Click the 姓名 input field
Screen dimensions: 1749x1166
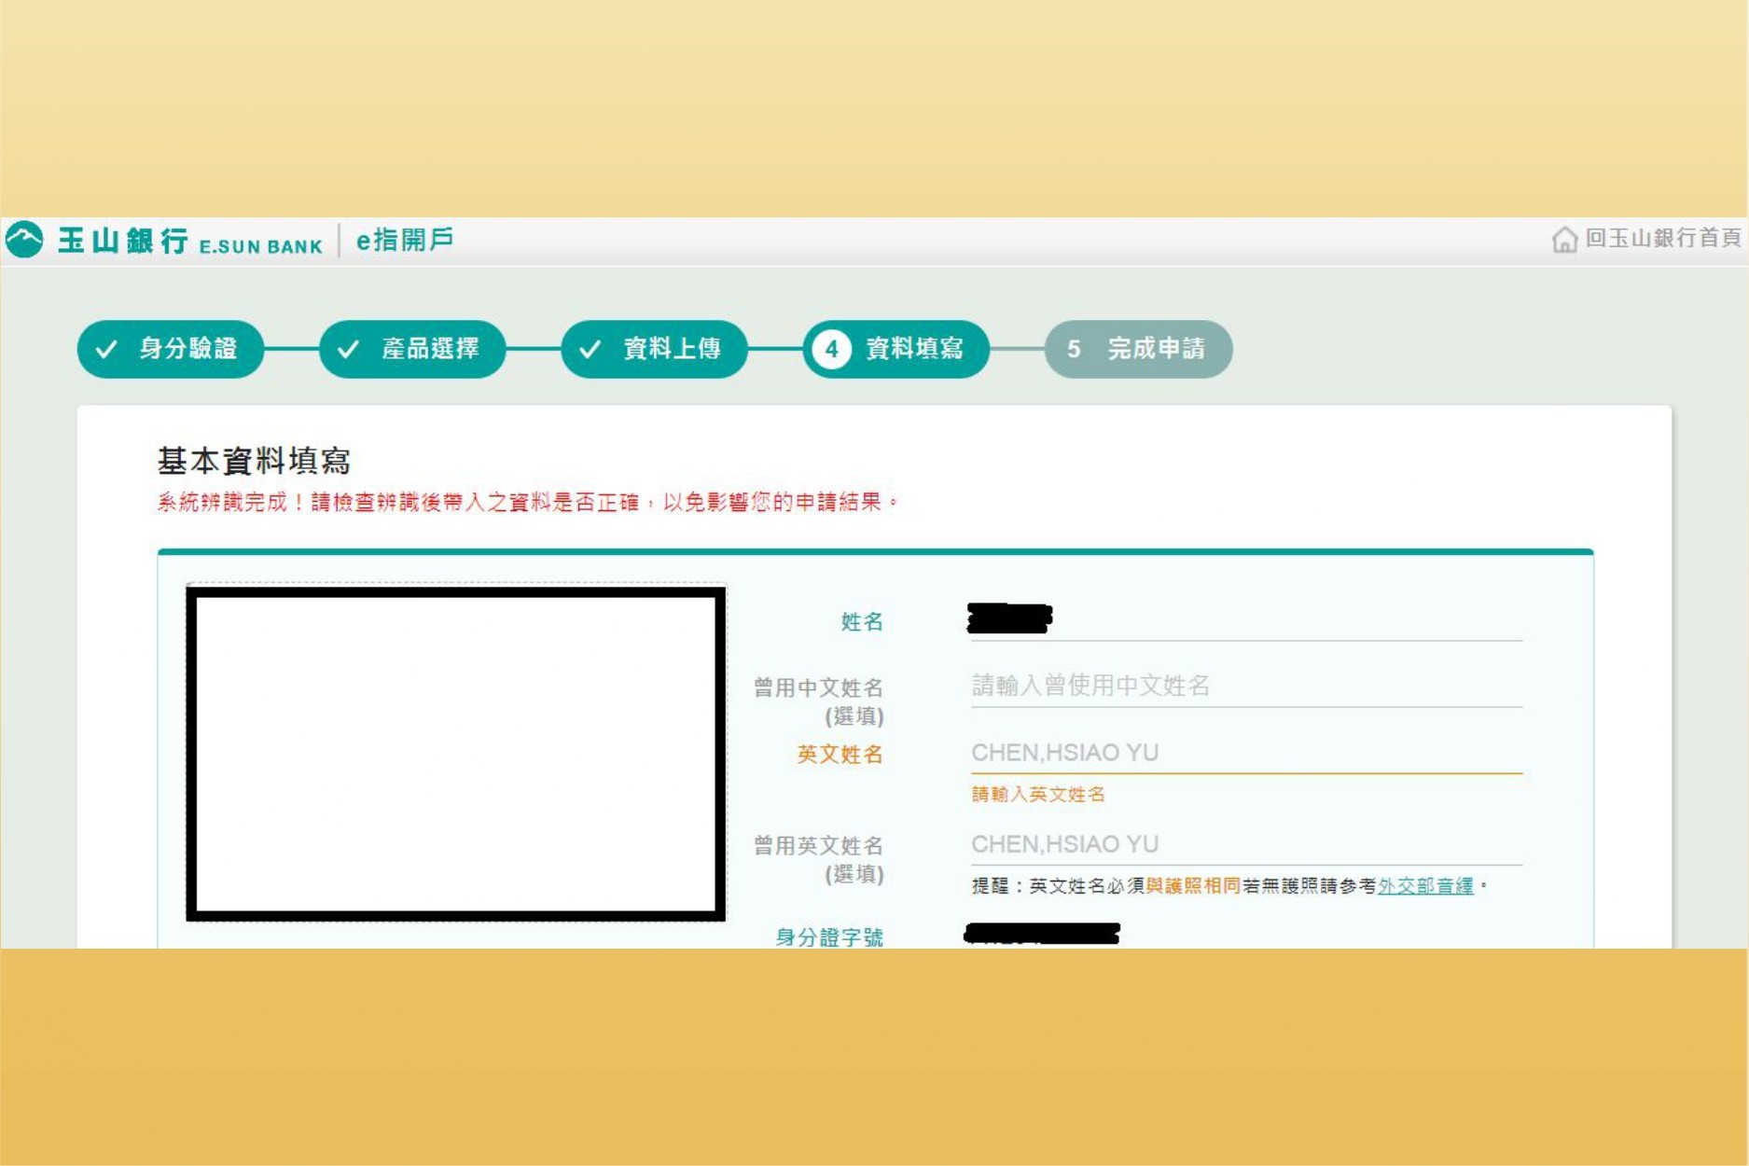[x=1246, y=619]
